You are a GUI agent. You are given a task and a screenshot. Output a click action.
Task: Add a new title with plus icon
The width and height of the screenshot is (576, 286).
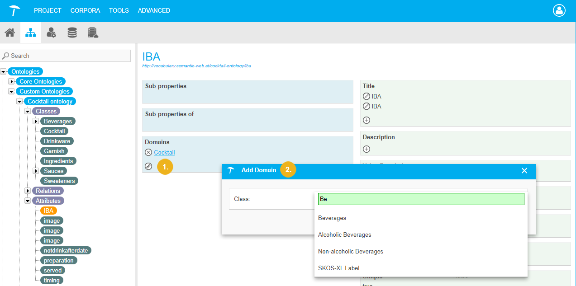pyautogui.click(x=367, y=120)
